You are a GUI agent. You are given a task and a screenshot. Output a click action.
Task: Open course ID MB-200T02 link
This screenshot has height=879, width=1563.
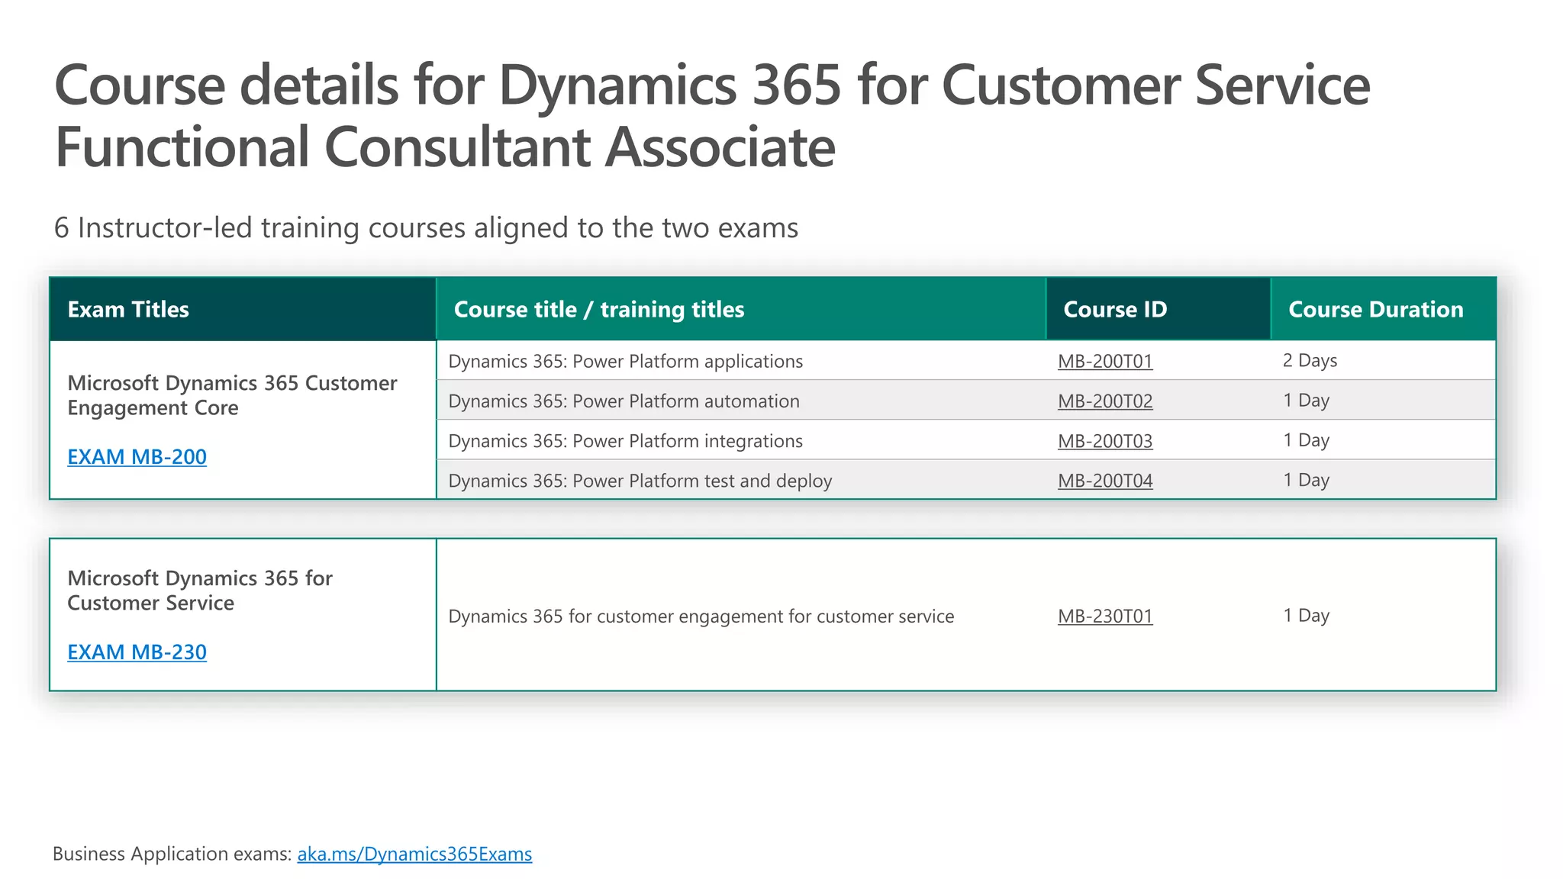click(1105, 401)
